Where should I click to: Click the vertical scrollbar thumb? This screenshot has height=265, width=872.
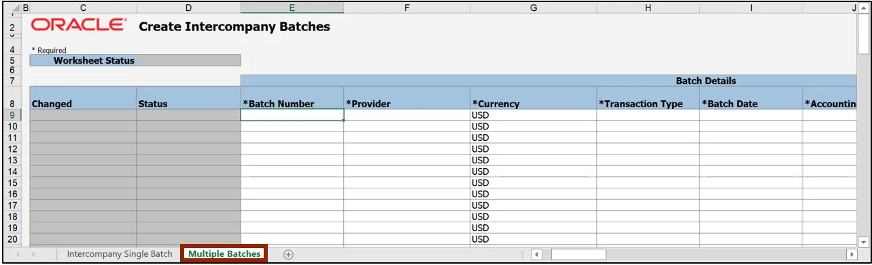coord(864,35)
